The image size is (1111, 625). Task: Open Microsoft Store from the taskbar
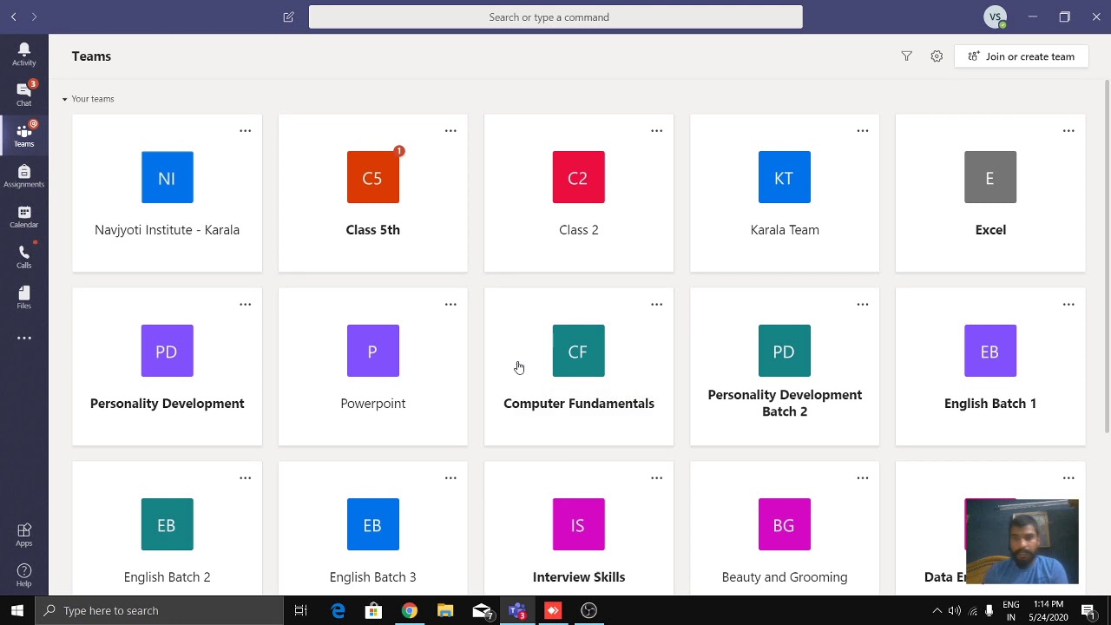(373, 610)
